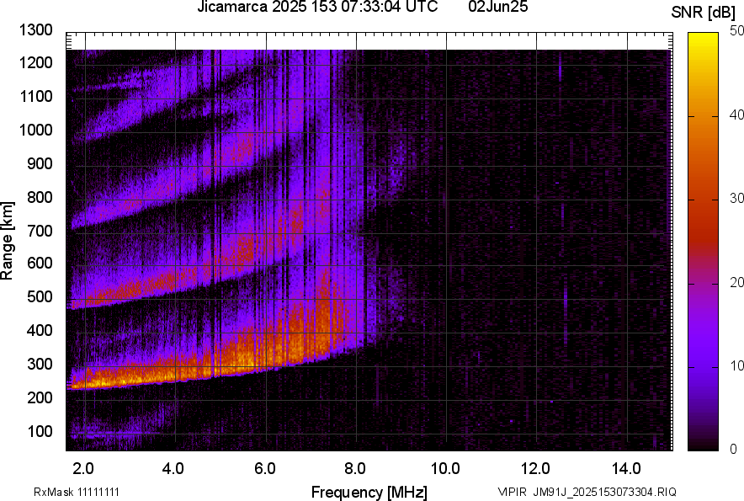Click the date label '02Jun25'
The width and height of the screenshot is (744, 501).
pos(497,7)
